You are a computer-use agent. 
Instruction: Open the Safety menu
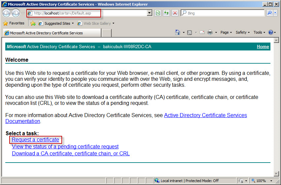point(242,32)
